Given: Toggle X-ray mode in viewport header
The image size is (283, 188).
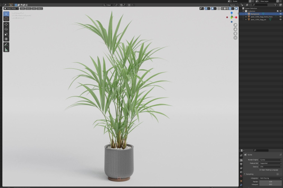Looking at the screenshot, I should 218,8.
